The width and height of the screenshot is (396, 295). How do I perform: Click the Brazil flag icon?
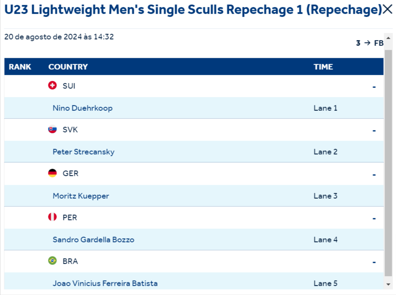[52, 261]
